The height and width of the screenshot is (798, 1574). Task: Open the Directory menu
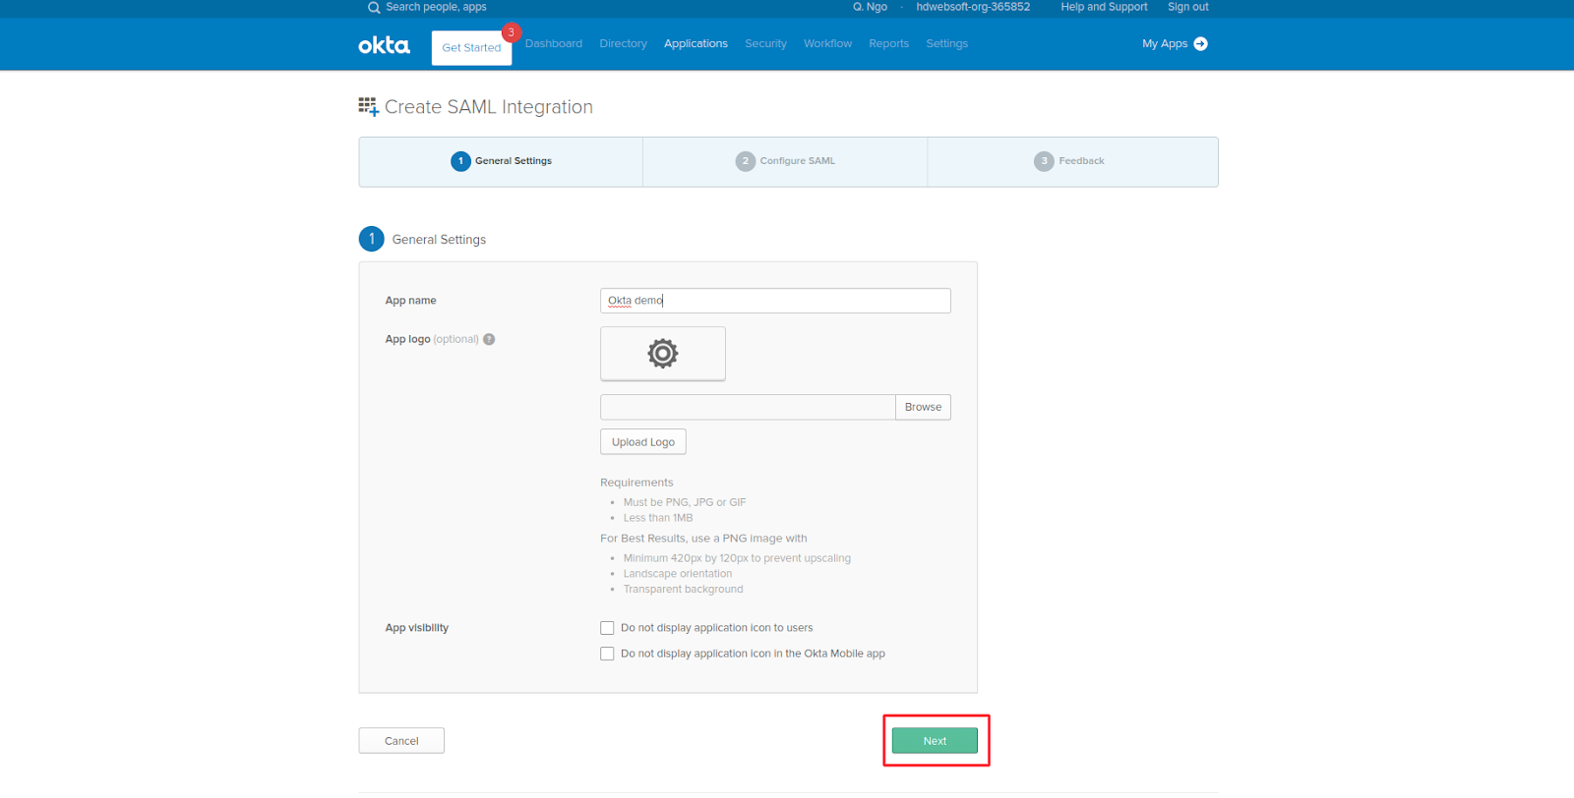[623, 44]
